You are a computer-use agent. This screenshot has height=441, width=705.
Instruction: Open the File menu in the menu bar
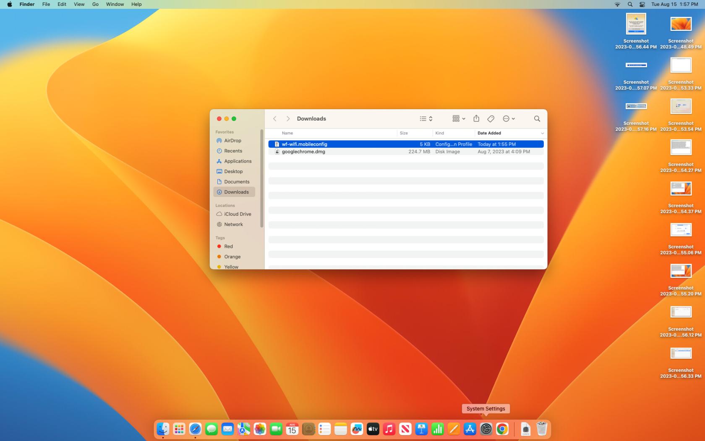click(46, 4)
